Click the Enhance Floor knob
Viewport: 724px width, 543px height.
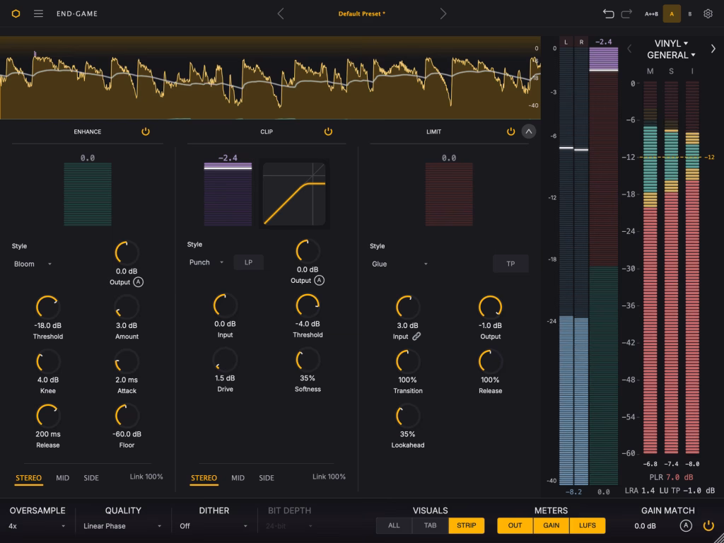click(x=127, y=416)
